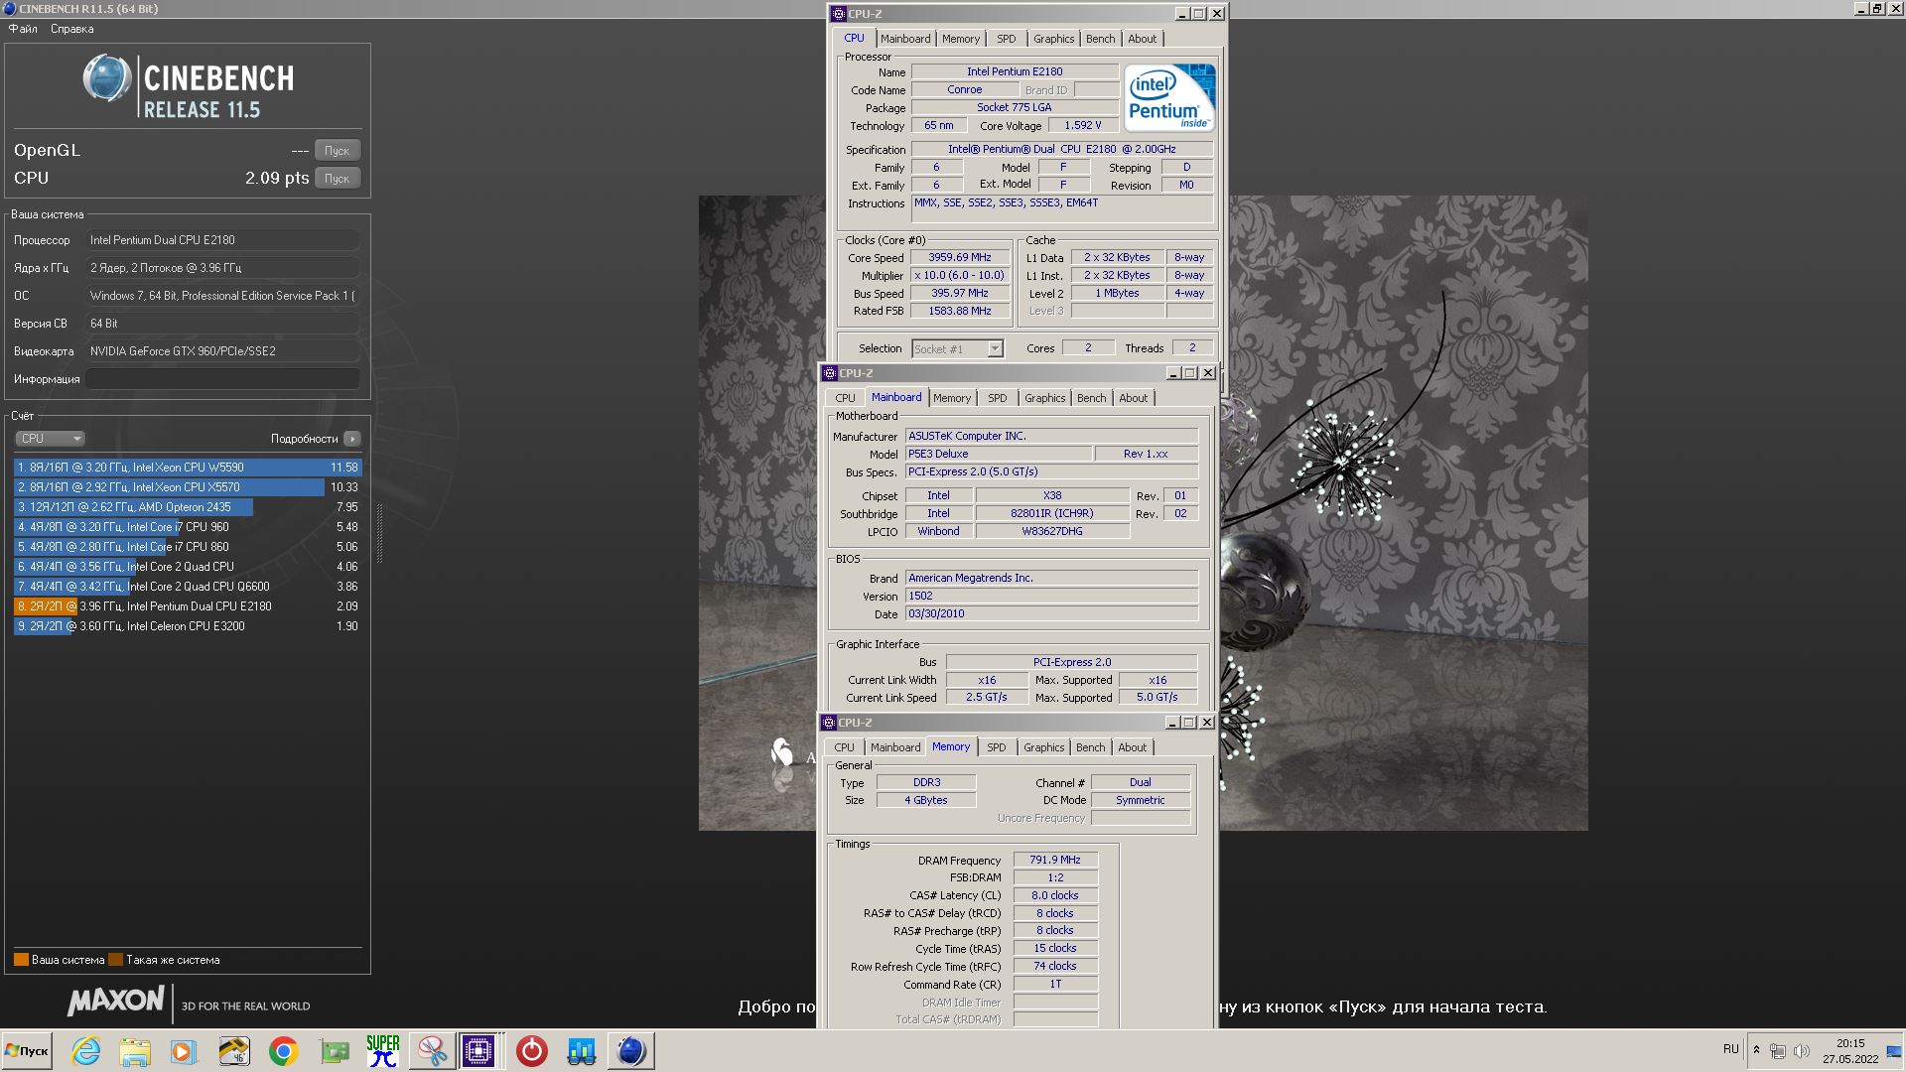The width and height of the screenshot is (1906, 1072).
Task: Open SPD tab in top CPU-Z window
Action: pos(1007,39)
